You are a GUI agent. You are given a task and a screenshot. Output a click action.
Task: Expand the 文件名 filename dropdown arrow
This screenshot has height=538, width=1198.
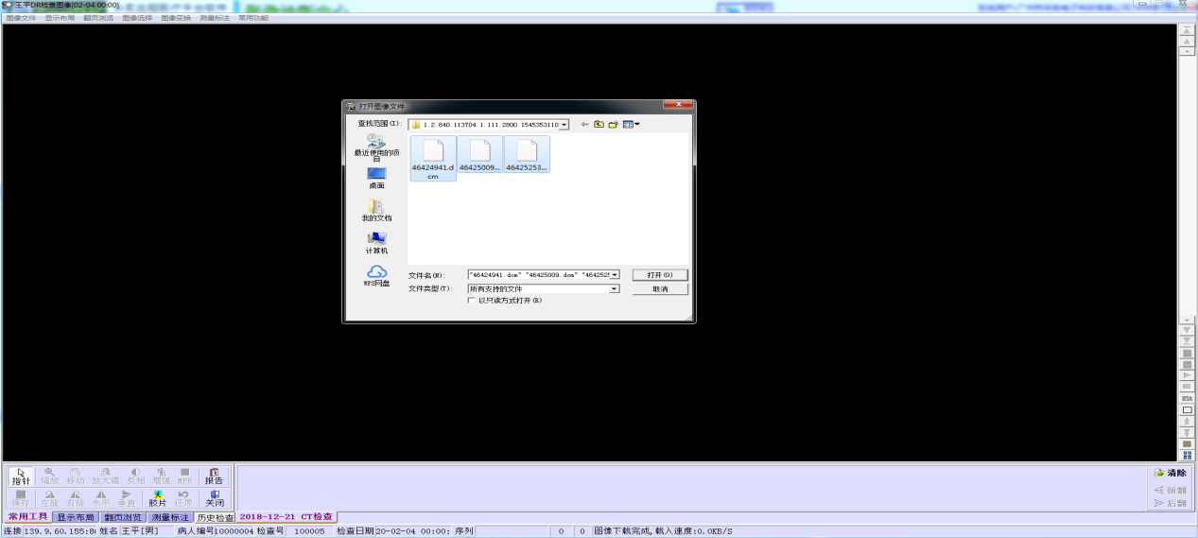point(614,275)
